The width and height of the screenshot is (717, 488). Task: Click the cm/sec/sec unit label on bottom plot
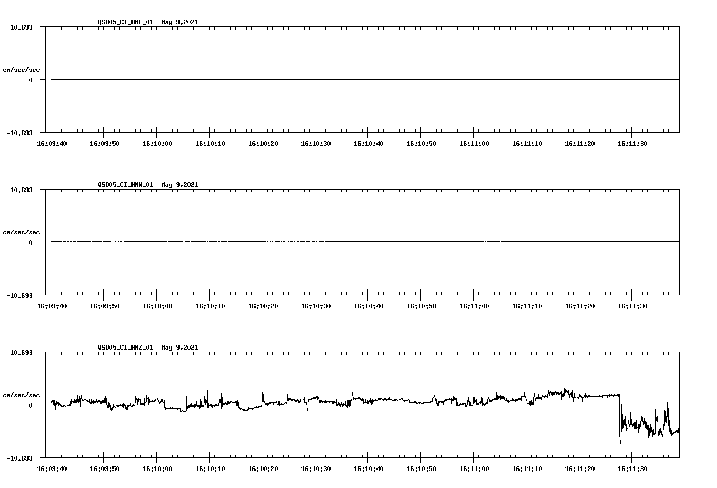click(x=21, y=394)
